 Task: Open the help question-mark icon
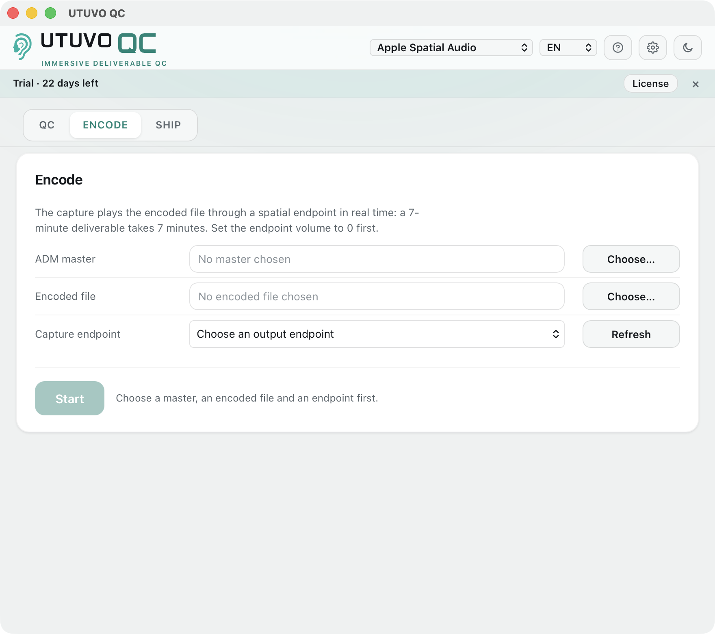tap(617, 48)
